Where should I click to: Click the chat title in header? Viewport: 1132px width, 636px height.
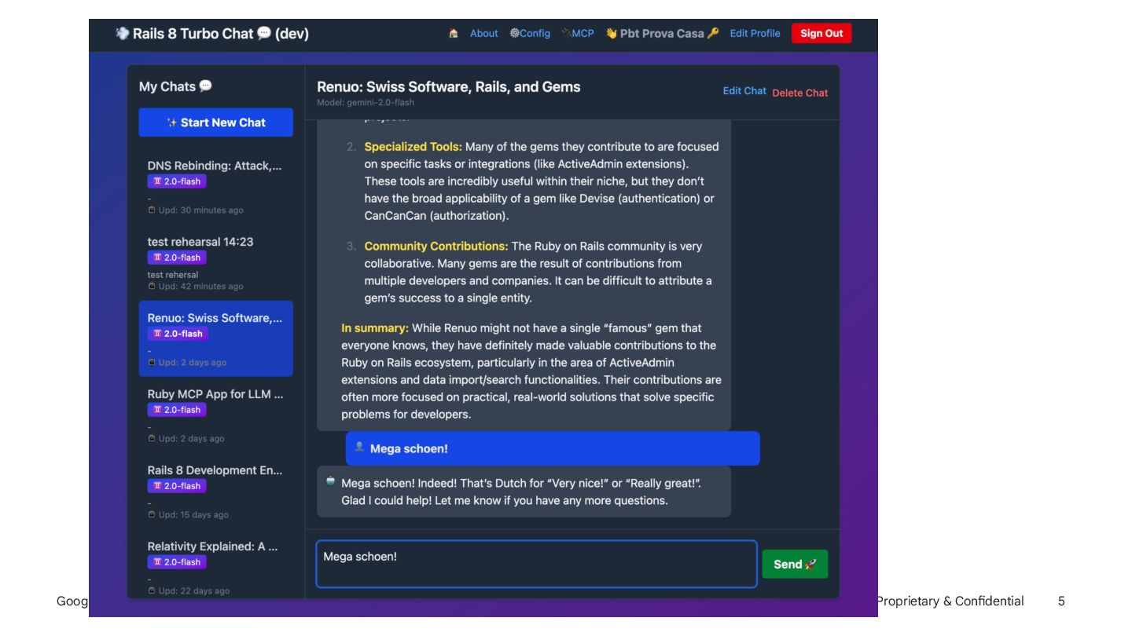[x=449, y=87]
